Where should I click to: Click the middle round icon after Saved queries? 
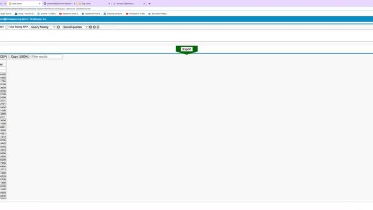[x=94, y=27]
